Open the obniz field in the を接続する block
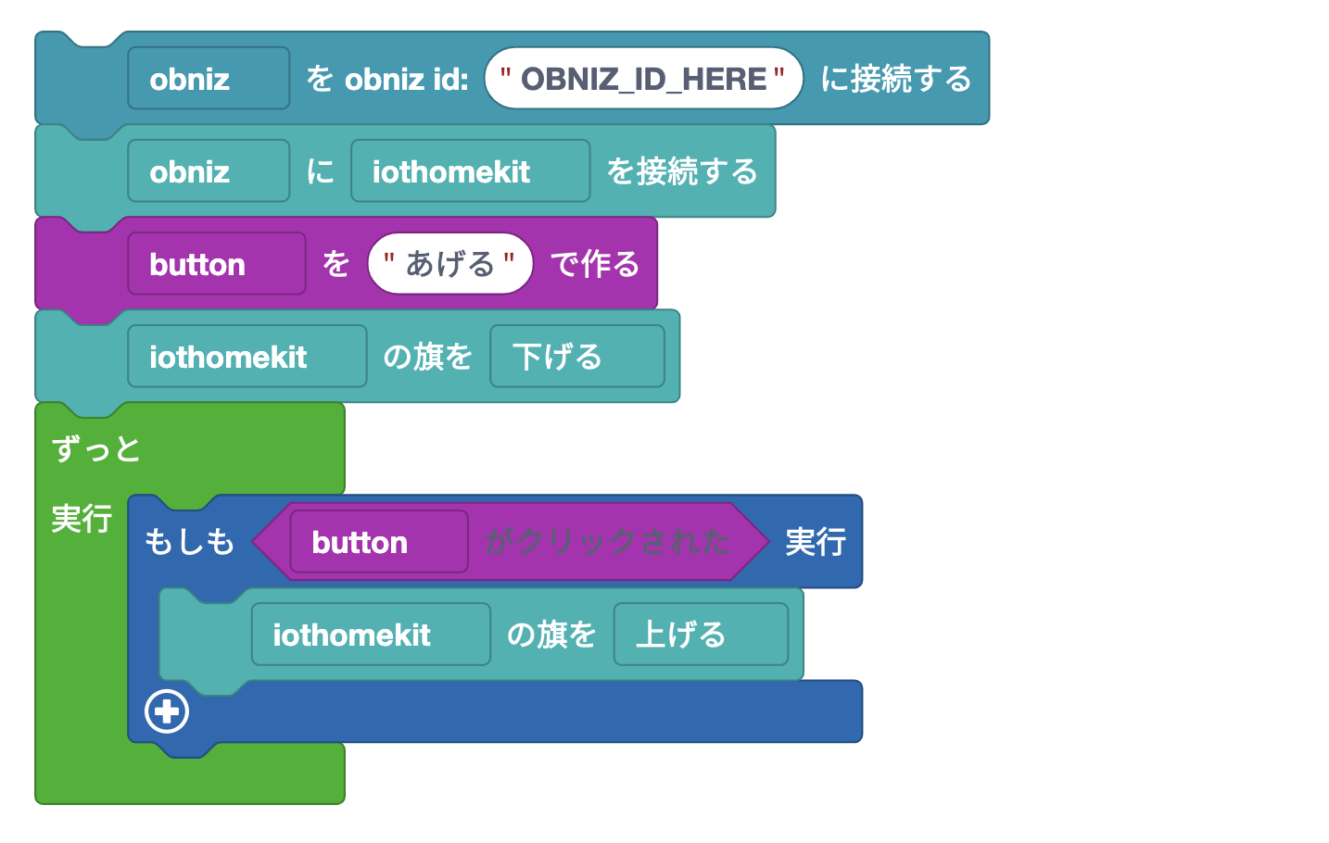This screenshot has height=843, width=1329. tap(209, 171)
